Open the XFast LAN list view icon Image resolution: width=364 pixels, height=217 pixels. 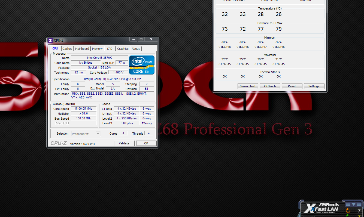(x=348, y=204)
